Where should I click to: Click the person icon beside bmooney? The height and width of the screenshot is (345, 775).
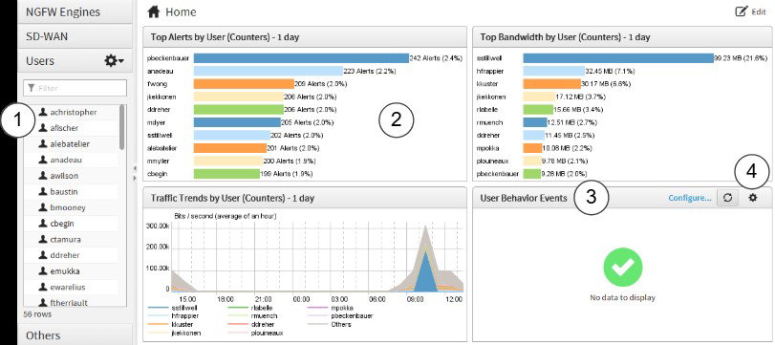(42, 207)
